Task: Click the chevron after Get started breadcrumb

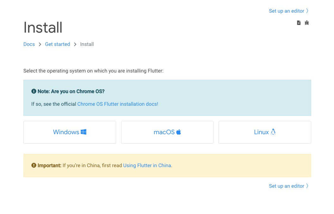Action: [x=75, y=44]
